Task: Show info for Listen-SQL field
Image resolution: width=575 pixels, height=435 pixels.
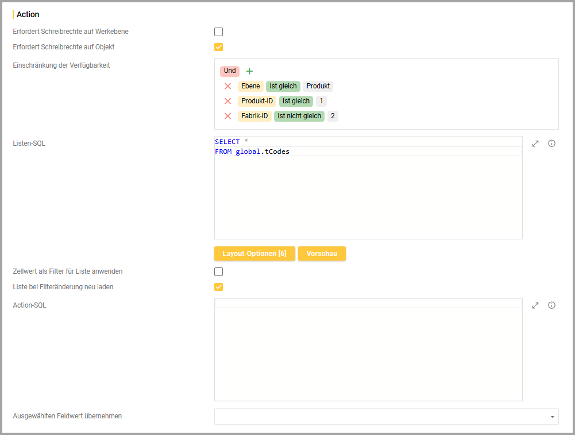Action: [551, 143]
